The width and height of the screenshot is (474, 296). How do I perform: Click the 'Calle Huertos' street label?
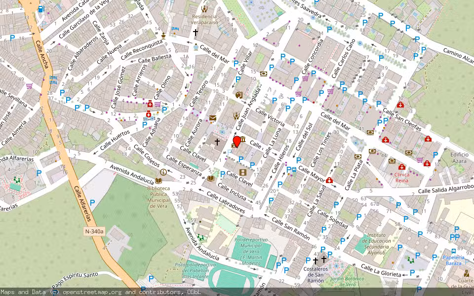[115, 140]
